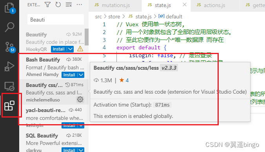Click 871ms activation time value in tooltip
Image resolution: width=265 pixels, height=152 pixels.
click(x=162, y=105)
